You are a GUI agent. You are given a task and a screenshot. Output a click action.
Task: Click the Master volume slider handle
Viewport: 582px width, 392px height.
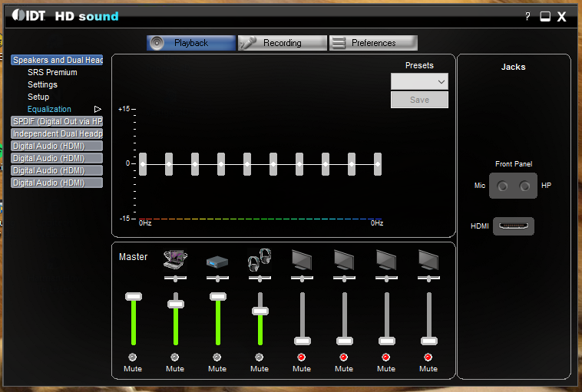pyautogui.click(x=134, y=296)
